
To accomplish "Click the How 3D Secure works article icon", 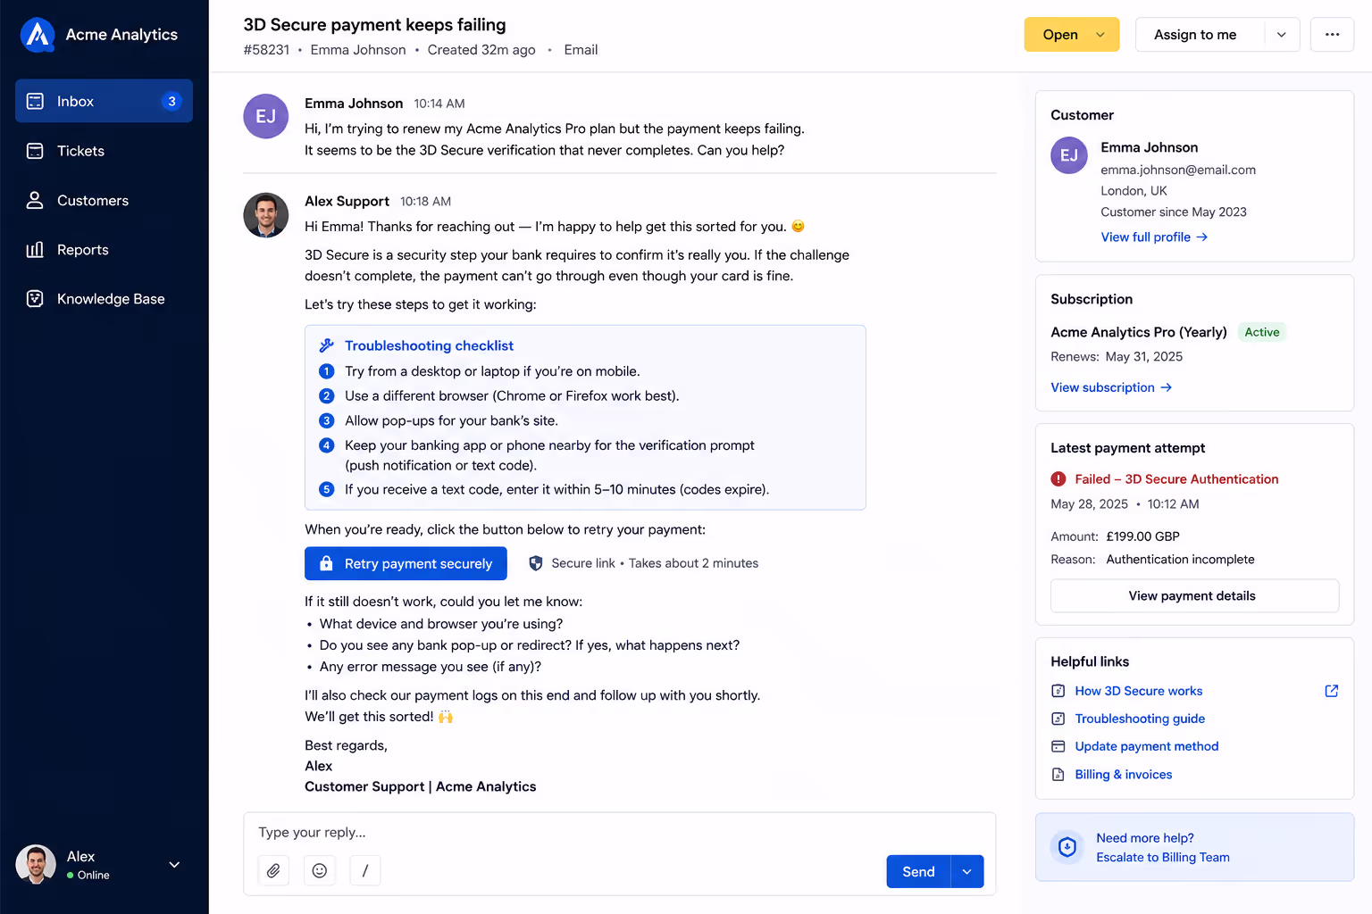I will [x=1058, y=691].
